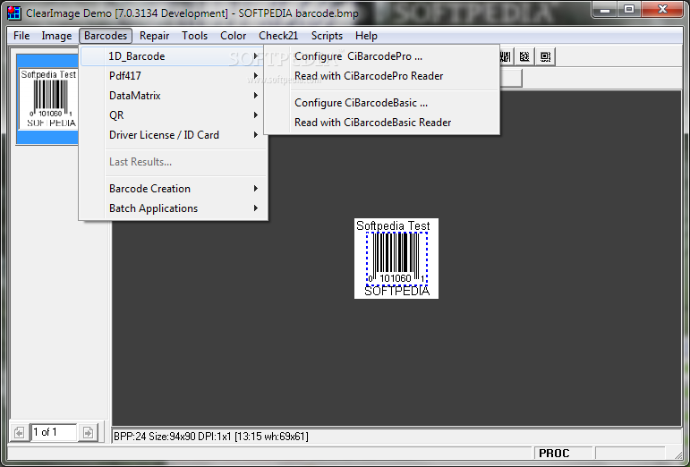This screenshot has width=690, height=467.
Task: Choose Read with CiBarcodePro Reader
Action: click(x=381, y=76)
